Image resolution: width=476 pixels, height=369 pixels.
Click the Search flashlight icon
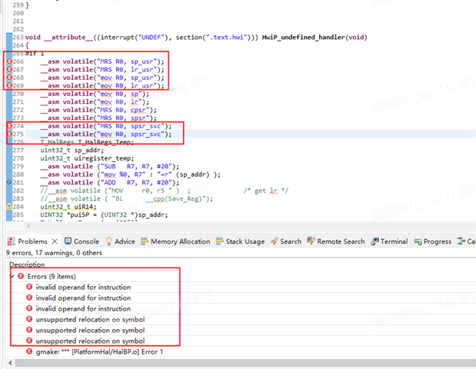274,241
